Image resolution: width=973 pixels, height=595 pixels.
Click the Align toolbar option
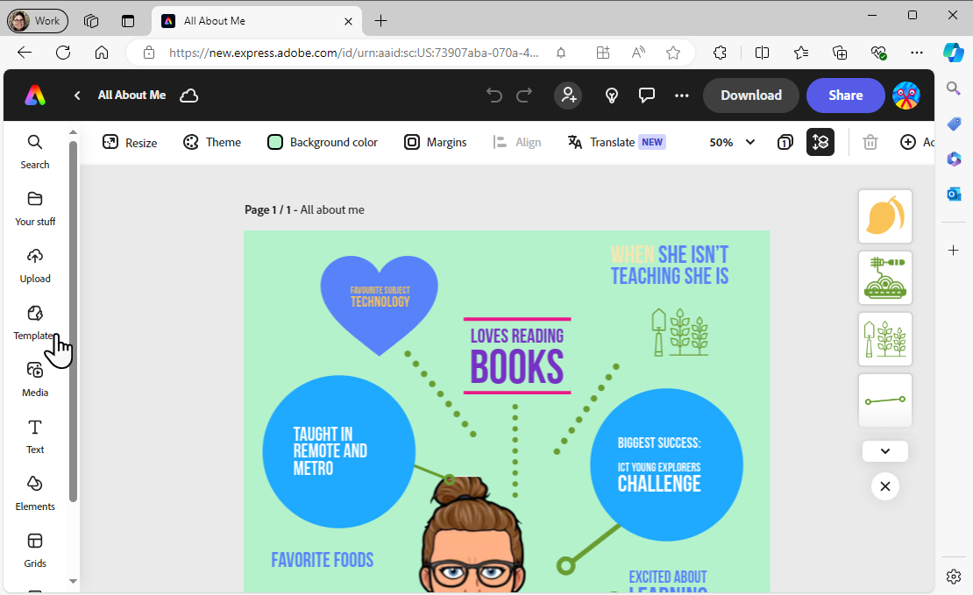517,142
